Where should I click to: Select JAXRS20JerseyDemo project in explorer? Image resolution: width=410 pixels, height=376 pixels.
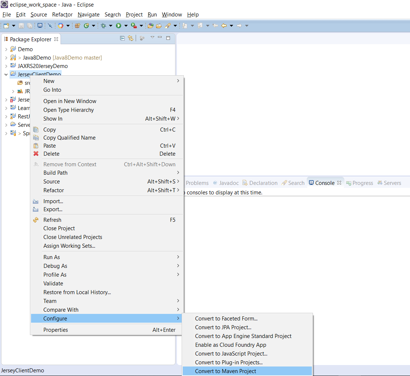point(43,66)
